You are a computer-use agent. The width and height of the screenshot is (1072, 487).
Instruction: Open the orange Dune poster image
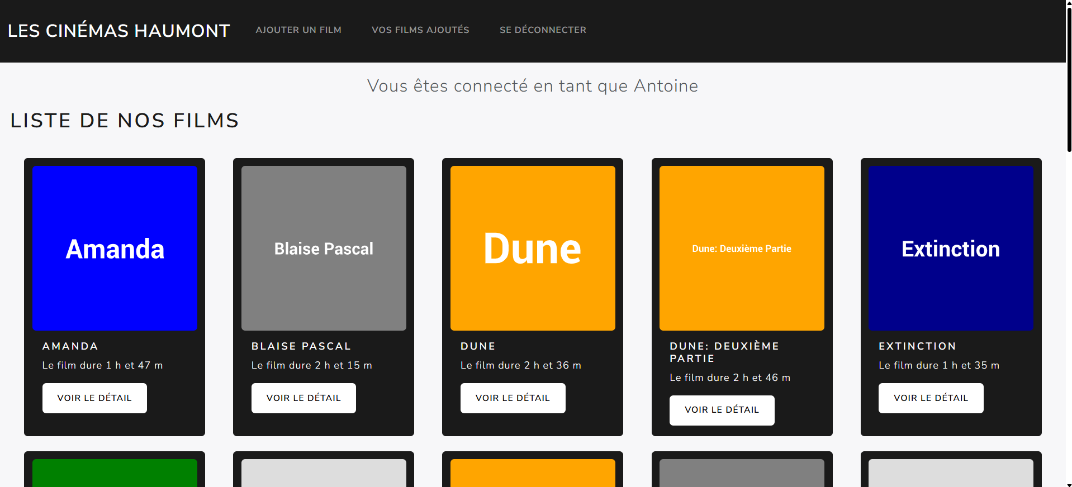coord(533,248)
